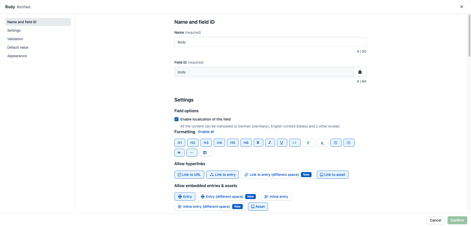The image size is (471, 227).
Task: Toggle italic formatting button
Action: click(x=270, y=143)
